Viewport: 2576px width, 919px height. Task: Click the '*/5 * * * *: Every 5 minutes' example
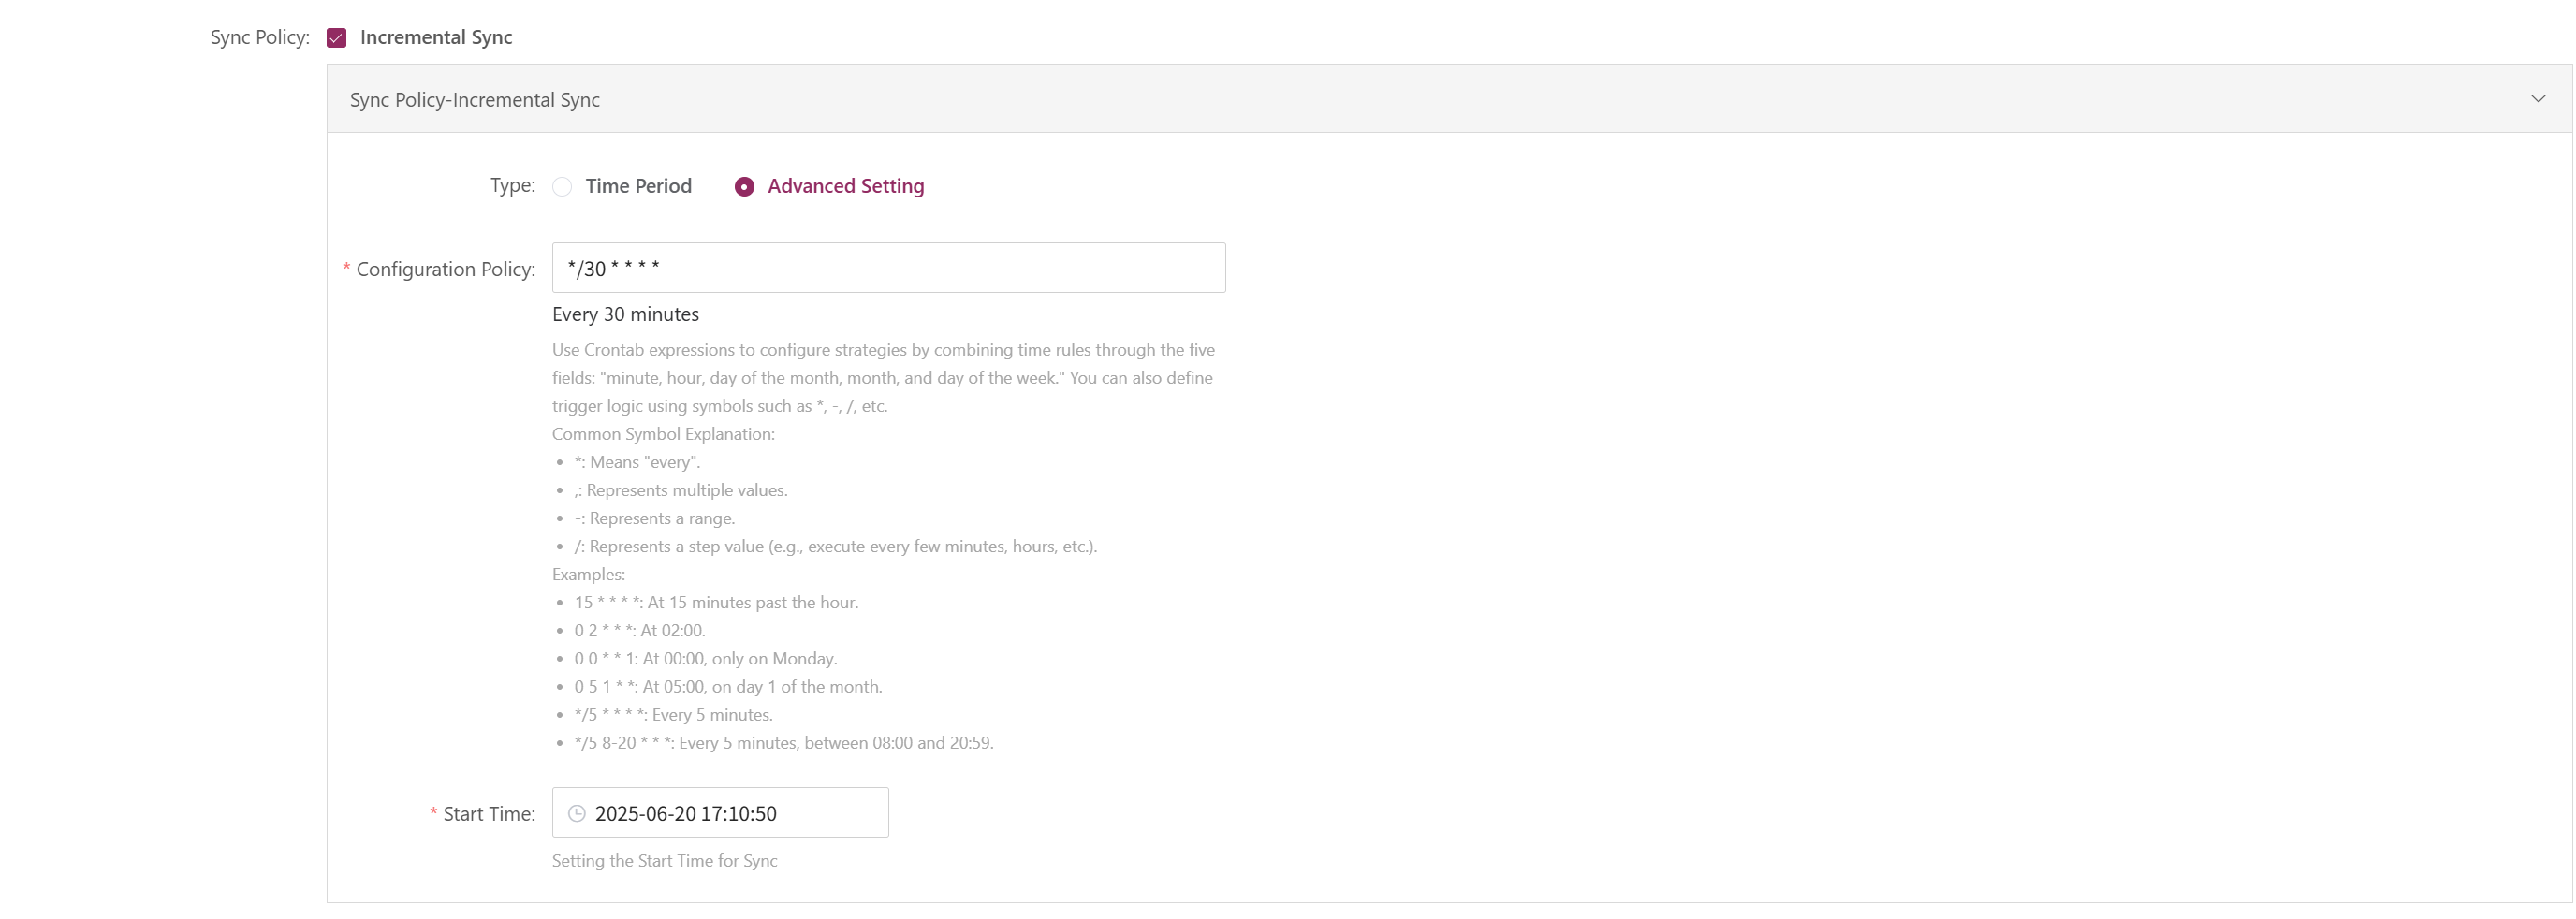pyautogui.click(x=673, y=715)
